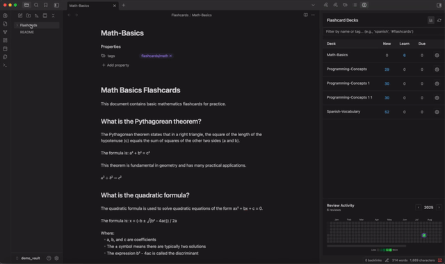Image resolution: width=445 pixels, height=264 pixels.
Task: Go to previous year in Review Activity
Action: pos(418,208)
